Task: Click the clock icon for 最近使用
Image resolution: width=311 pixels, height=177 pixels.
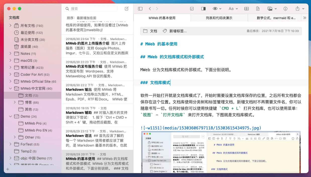Action: click(16, 33)
